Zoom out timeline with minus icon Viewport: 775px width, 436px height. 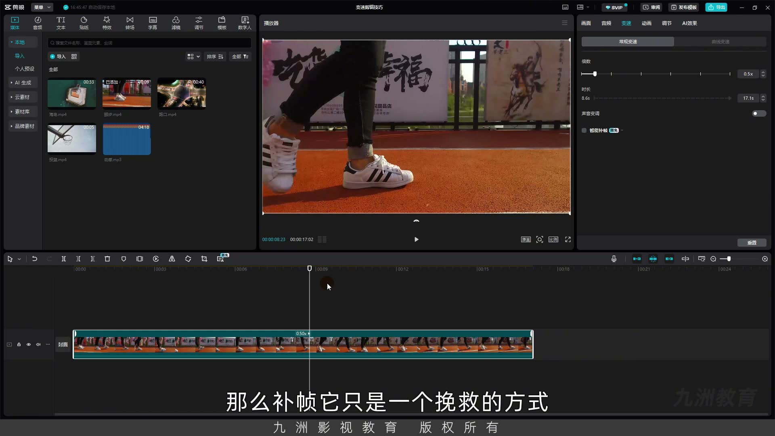coord(713,259)
